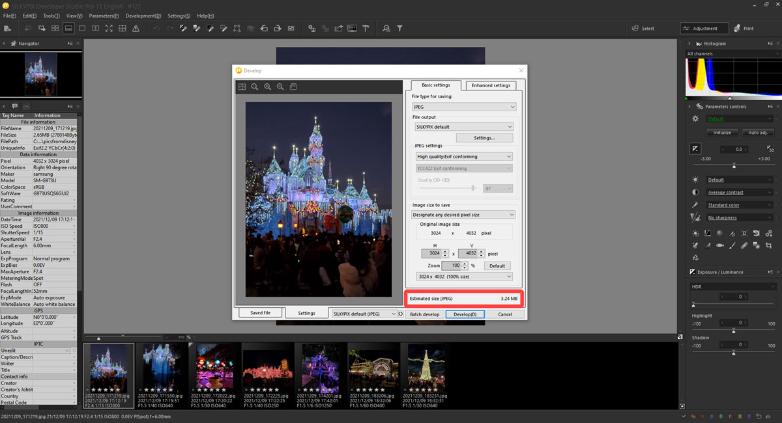The width and height of the screenshot is (782, 423).
Task: Collapse the Histogram panel arrow
Action: pyautogui.click(x=689, y=44)
